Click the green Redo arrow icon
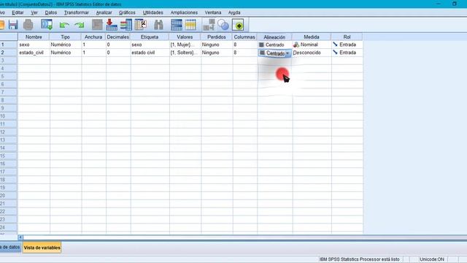Screen dimensions: 467x263 [80, 25]
